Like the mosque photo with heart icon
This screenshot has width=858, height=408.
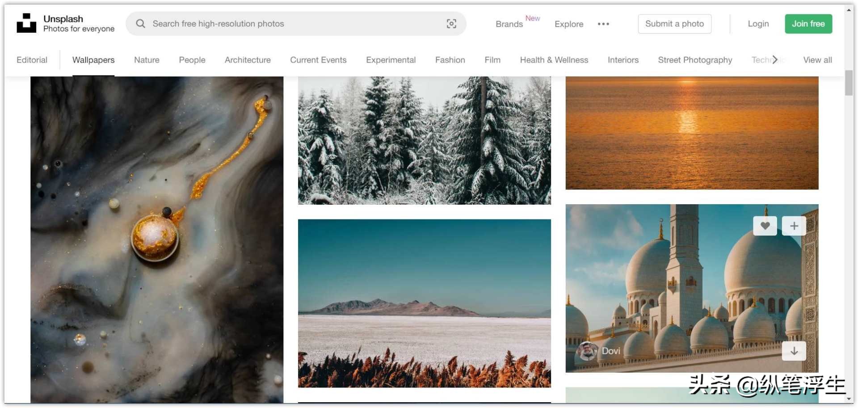point(765,226)
